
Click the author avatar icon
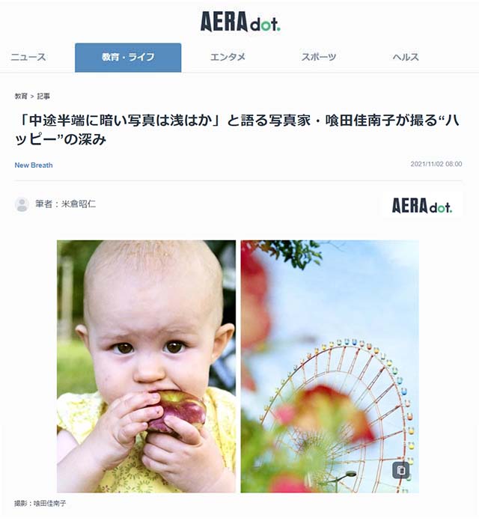point(22,204)
